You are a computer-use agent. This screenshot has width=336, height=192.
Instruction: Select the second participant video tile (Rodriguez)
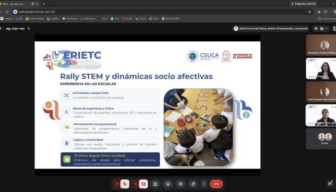[x=321, y=69]
